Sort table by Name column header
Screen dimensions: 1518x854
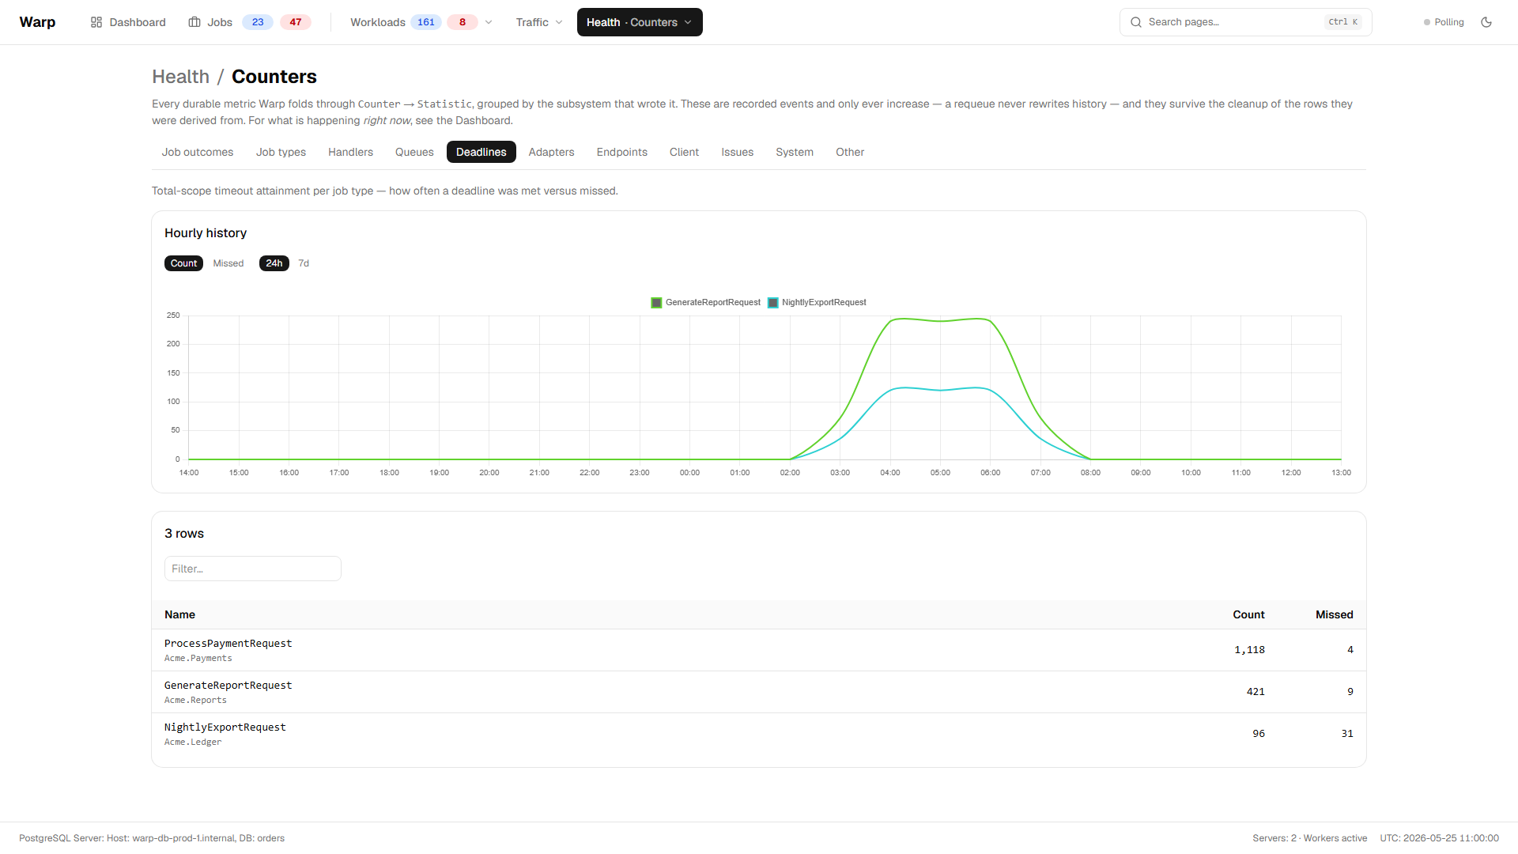[179, 614]
